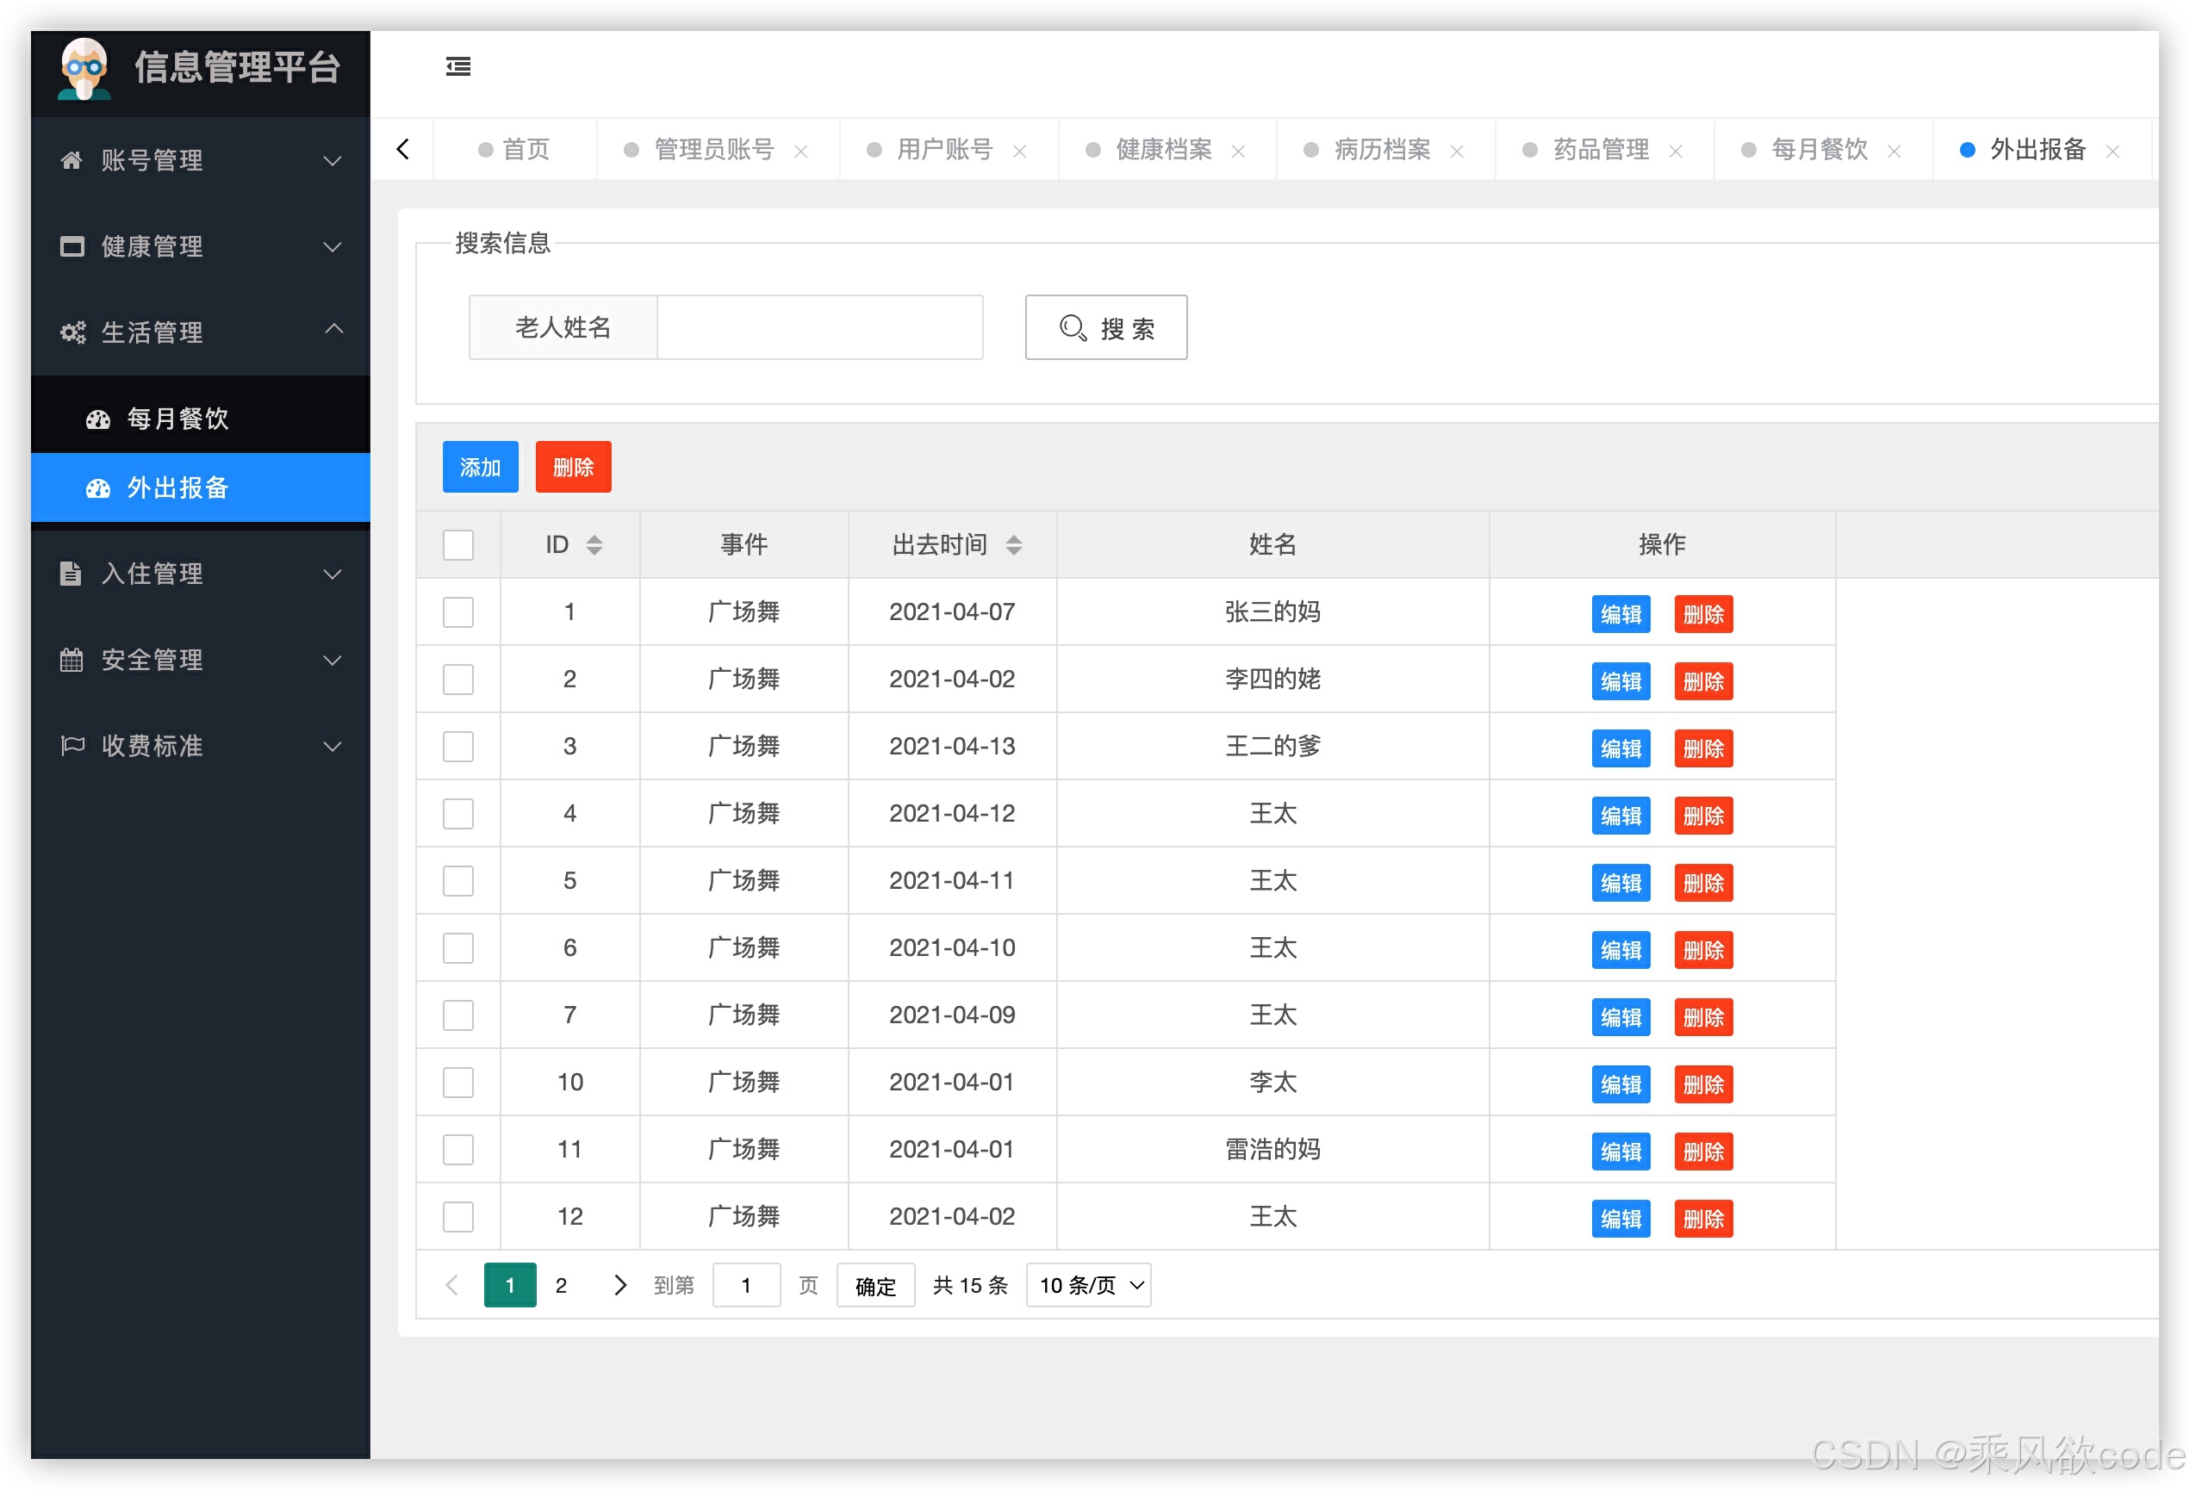Expand the 账号管理 menu section
Image resolution: width=2190 pixels, height=1490 pixels.
[x=332, y=159]
